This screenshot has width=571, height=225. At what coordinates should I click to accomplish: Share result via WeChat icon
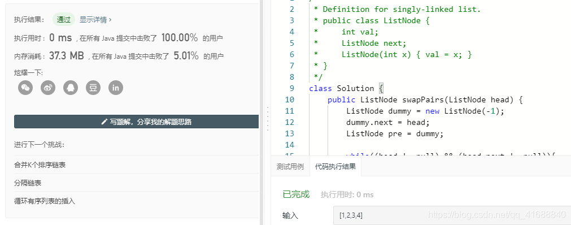click(x=25, y=88)
